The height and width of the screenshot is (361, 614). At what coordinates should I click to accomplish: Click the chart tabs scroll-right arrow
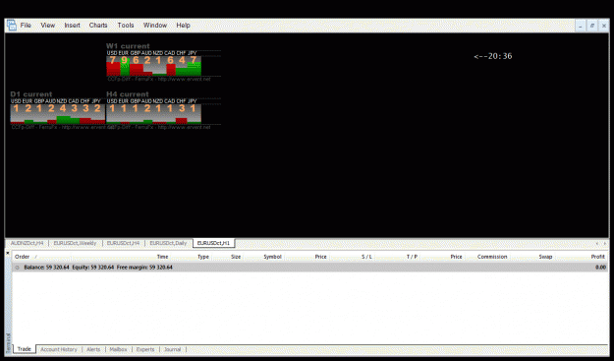[x=604, y=244]
